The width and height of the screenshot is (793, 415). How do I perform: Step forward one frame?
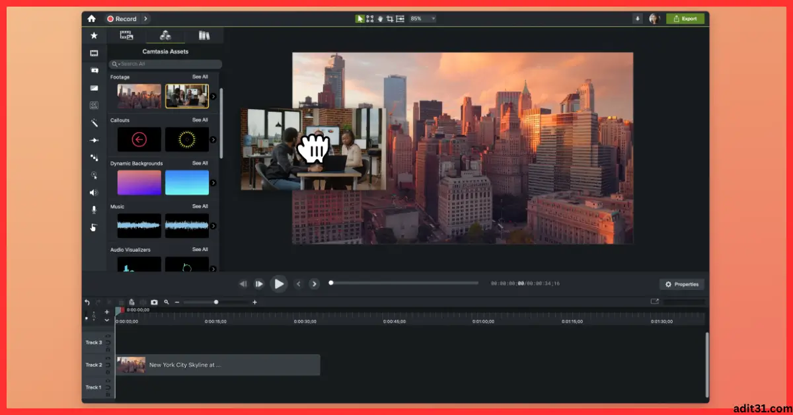(259, 283)
